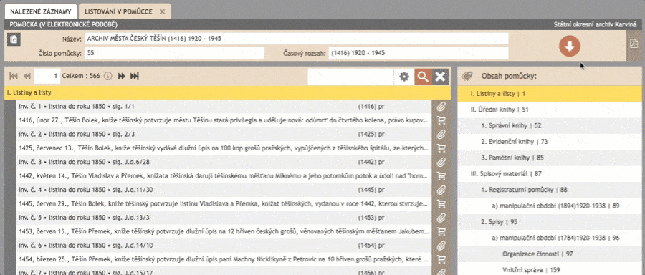Open the 1425 červenec 13 description
This screenshot has height=275, width=645.
pyautogui.click(x=224, y=148)
